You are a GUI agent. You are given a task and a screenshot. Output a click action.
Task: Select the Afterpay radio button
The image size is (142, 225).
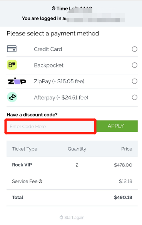[x=135, y=97]
